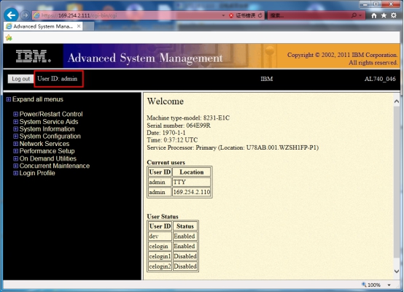Viewport: 404px width, 292px height.
Task: Click the vertical scrollbar thumb in content
Action: click(397, 182)
